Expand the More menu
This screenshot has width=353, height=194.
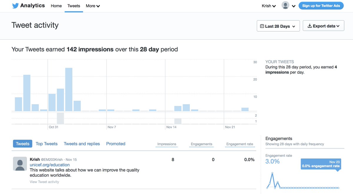93,6
